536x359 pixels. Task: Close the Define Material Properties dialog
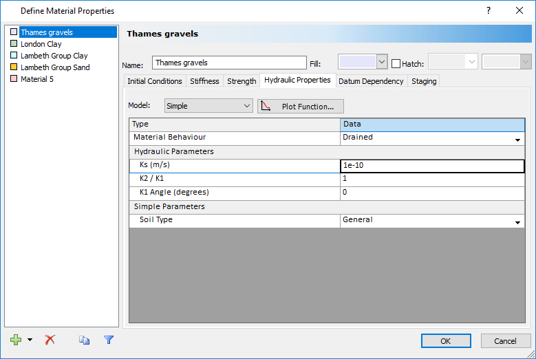point(519,10)
